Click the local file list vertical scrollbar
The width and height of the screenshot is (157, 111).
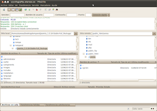77,61
